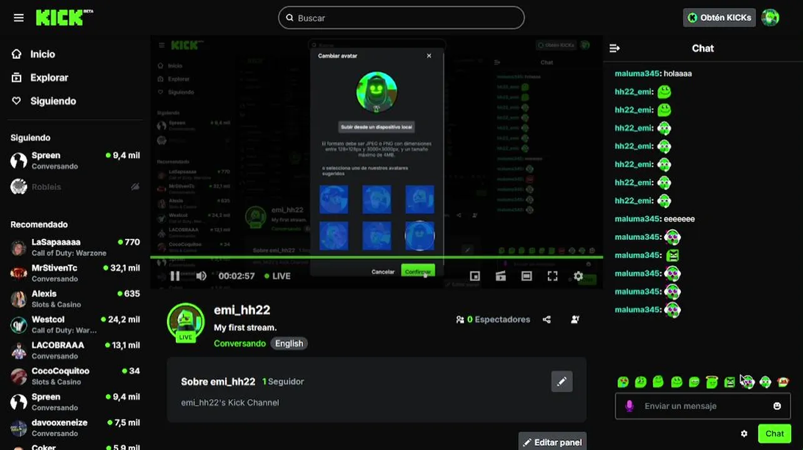Pause the live stream playback

(x=175, y=276)
